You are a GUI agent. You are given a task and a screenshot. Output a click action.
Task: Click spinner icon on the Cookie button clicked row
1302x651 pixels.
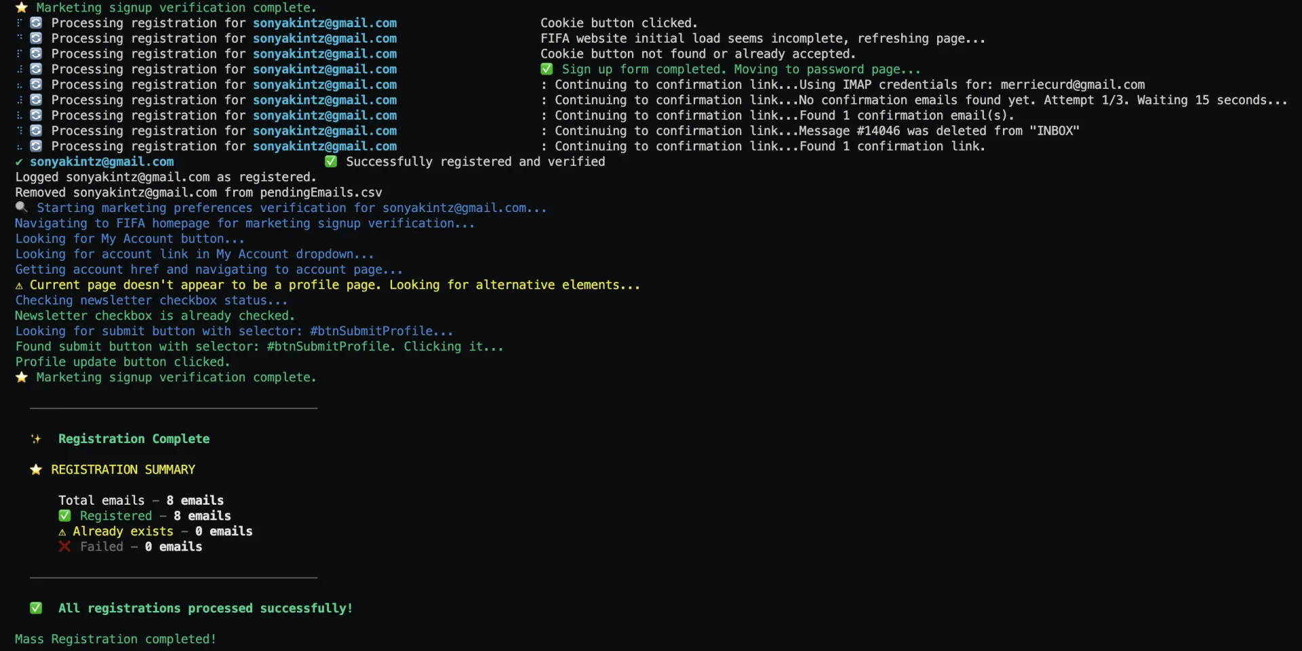tap(37, 23)
